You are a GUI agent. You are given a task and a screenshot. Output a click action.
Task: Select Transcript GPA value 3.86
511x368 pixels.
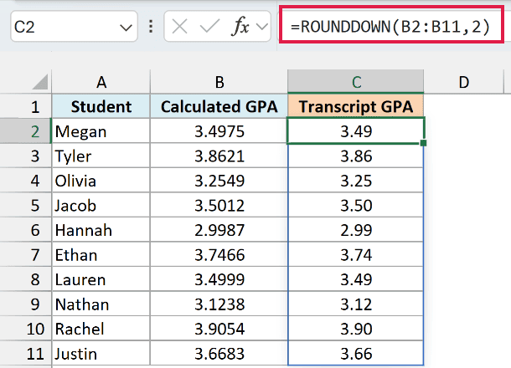[x=356, y=156]
